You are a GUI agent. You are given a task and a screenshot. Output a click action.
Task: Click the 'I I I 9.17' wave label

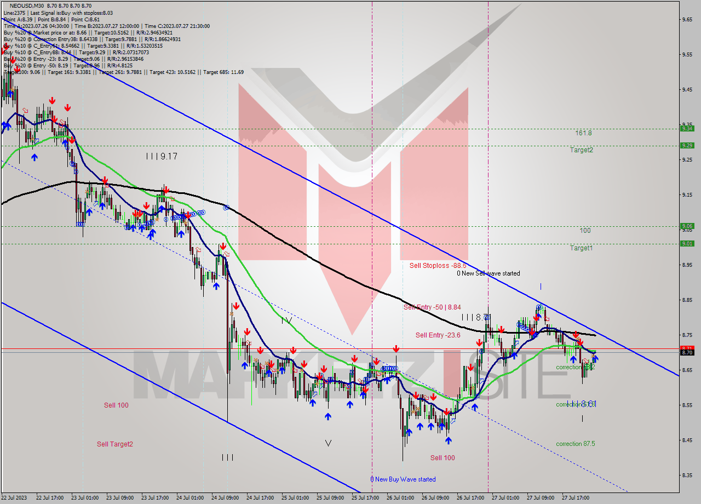[x=162, y=156]
